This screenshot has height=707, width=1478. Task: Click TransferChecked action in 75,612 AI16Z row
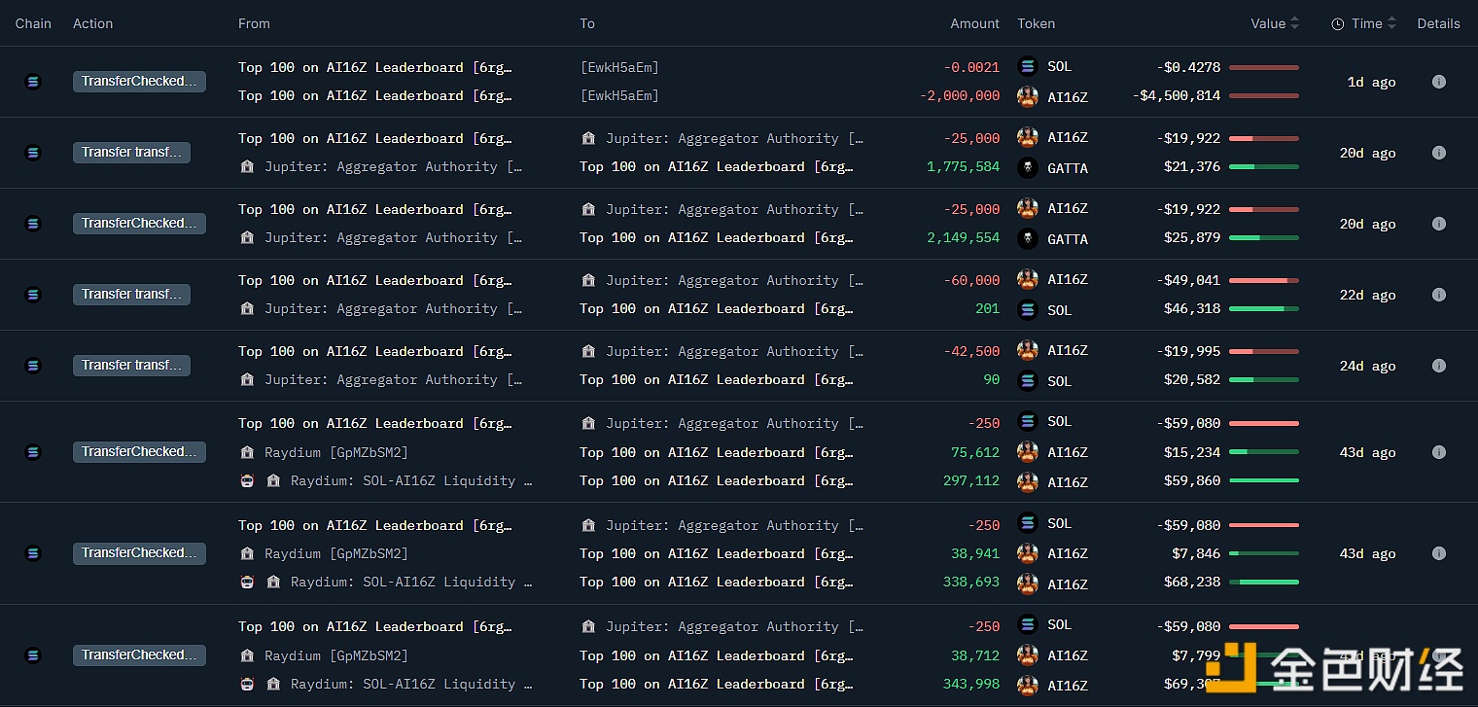[x=139, y=452]
